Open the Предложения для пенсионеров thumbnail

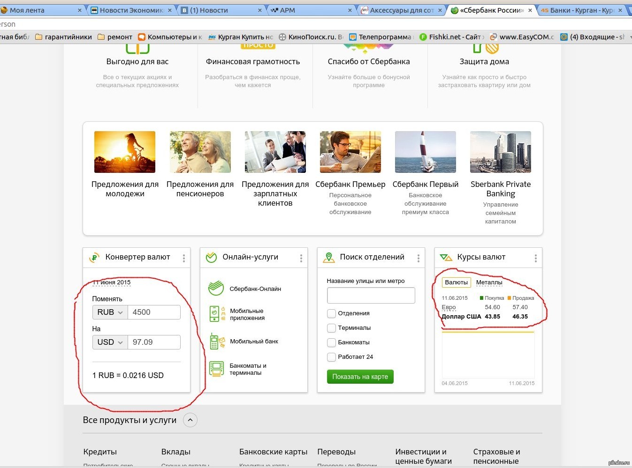point(200,152)
